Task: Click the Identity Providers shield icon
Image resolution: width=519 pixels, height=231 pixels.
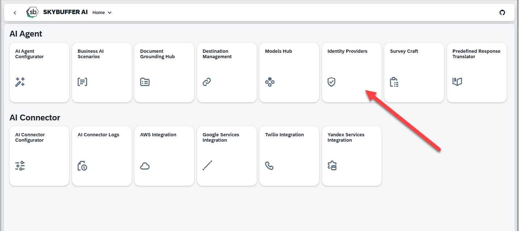Action: (x=331, y=82)
